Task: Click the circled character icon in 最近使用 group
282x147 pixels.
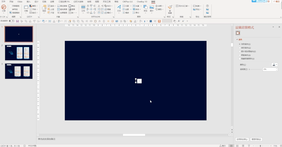Action: [x=207, y=6]
